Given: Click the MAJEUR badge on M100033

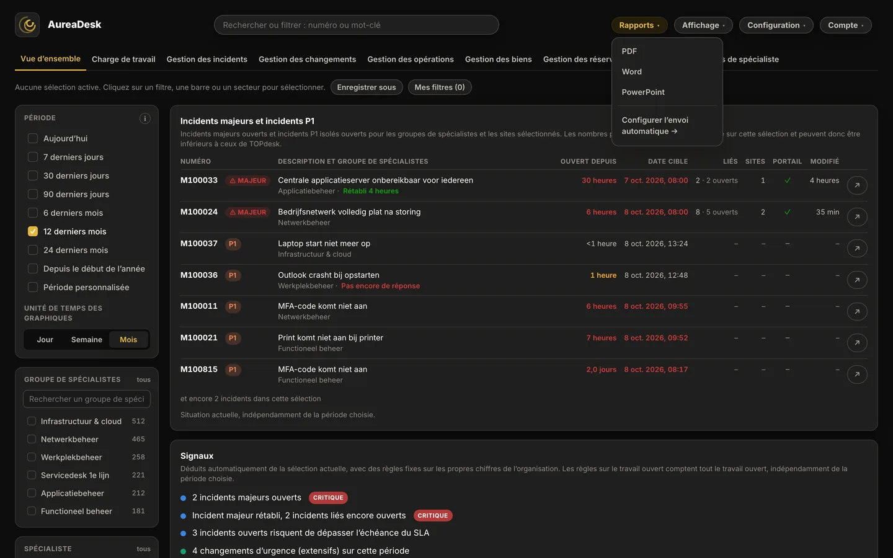Looking at the screenshot, I should coord(248,181).
